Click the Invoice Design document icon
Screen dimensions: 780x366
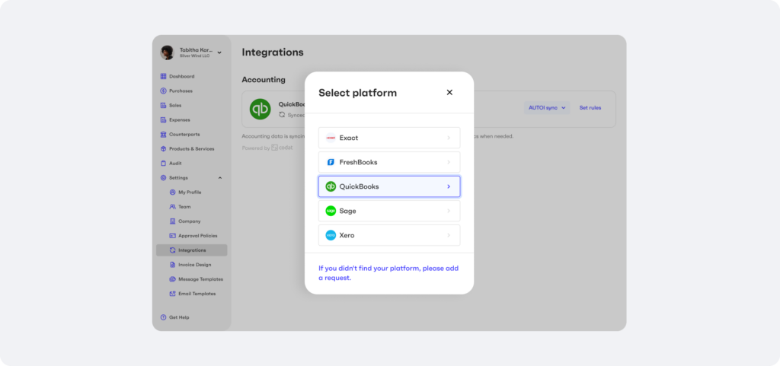tap(173, 265)
